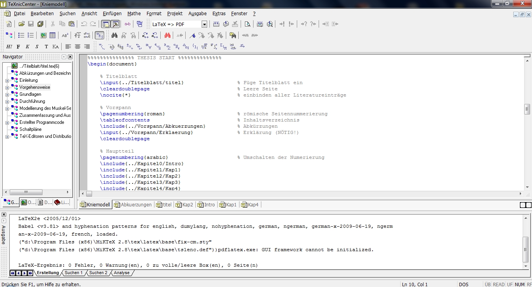
Task: Switch to the Kap4 document tab
Action: (250, 204)
